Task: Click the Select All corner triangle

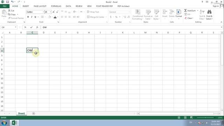Action: 2,33
